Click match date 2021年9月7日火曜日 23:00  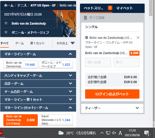click(23, 14)
